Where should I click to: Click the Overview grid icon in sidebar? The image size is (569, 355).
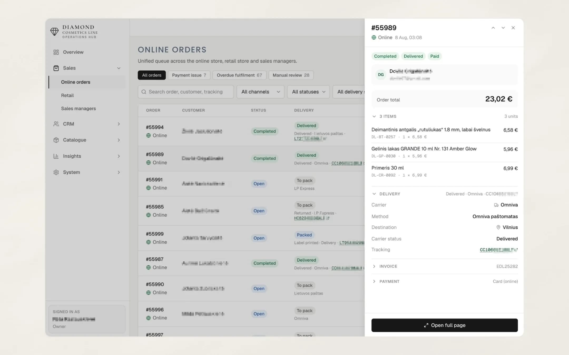tap(56, 52)
